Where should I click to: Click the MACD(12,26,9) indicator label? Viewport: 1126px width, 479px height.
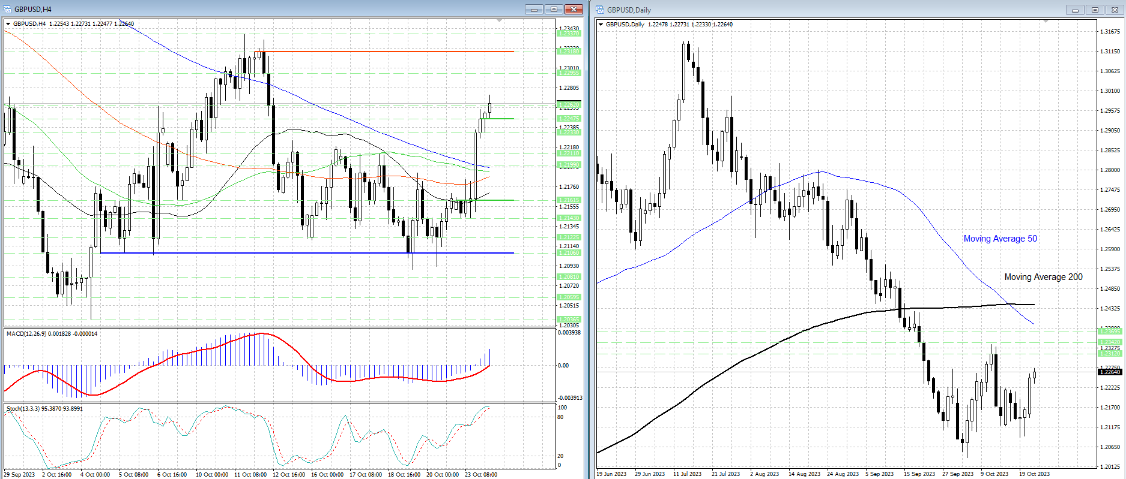click(52, 333)
